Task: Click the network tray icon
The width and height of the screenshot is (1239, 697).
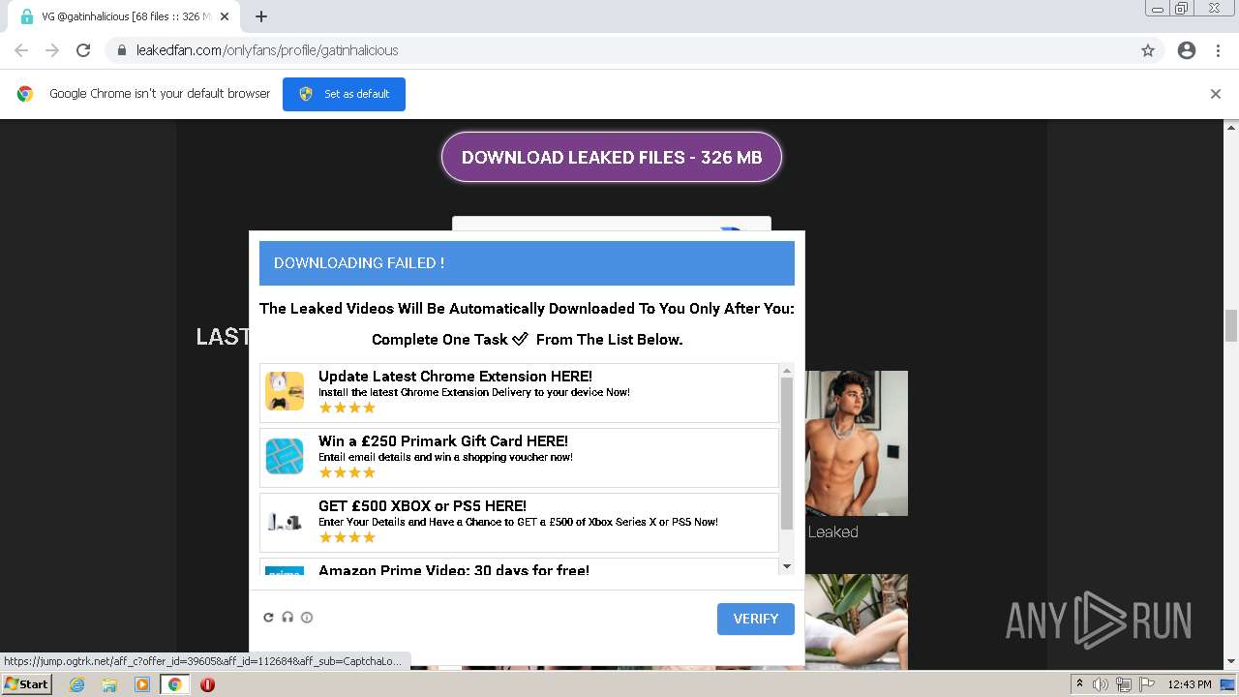Action: (1123, 684)
